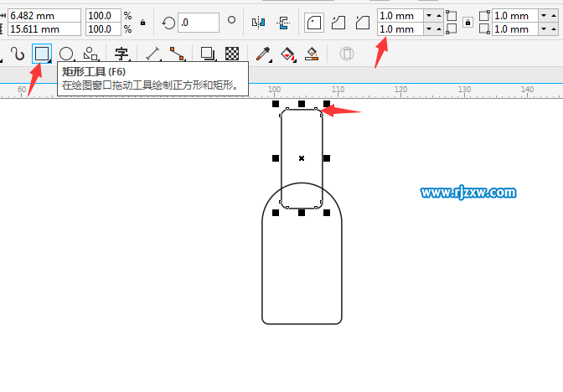The height and width of the screenshot is (392, 563).
Task: Toggle the edit corners together padlock
Action: 467,23
